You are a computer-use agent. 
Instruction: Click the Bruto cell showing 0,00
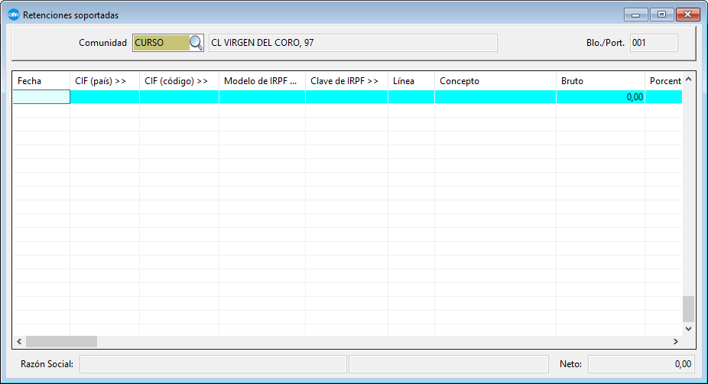coord(600,97)
